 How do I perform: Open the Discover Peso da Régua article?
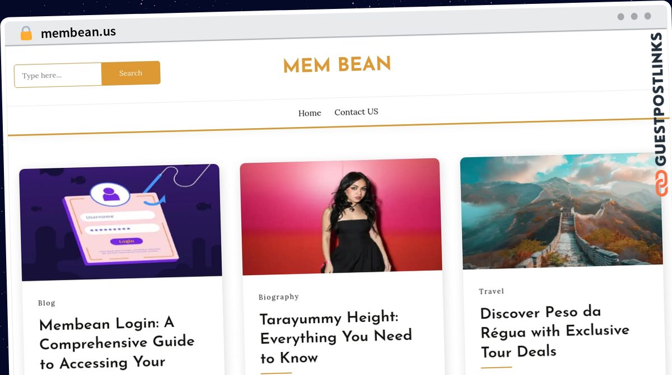(554, 332)
